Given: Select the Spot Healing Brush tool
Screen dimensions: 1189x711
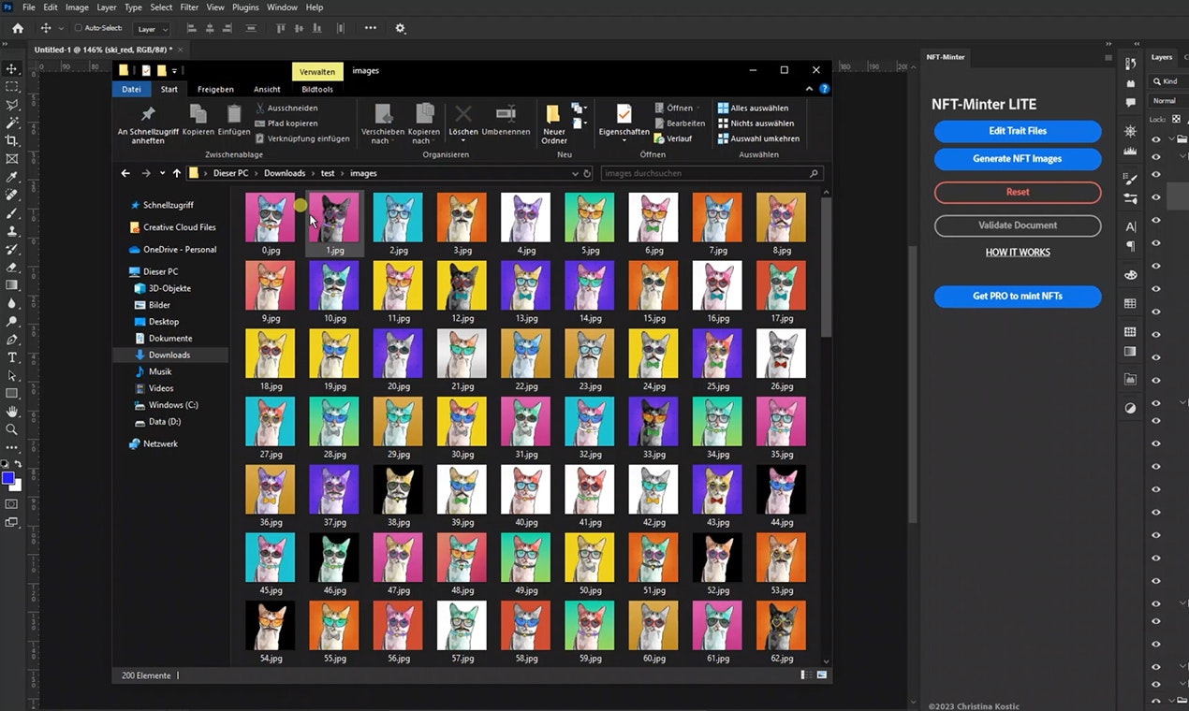Looking at the screenshot, I should point(12,195).
